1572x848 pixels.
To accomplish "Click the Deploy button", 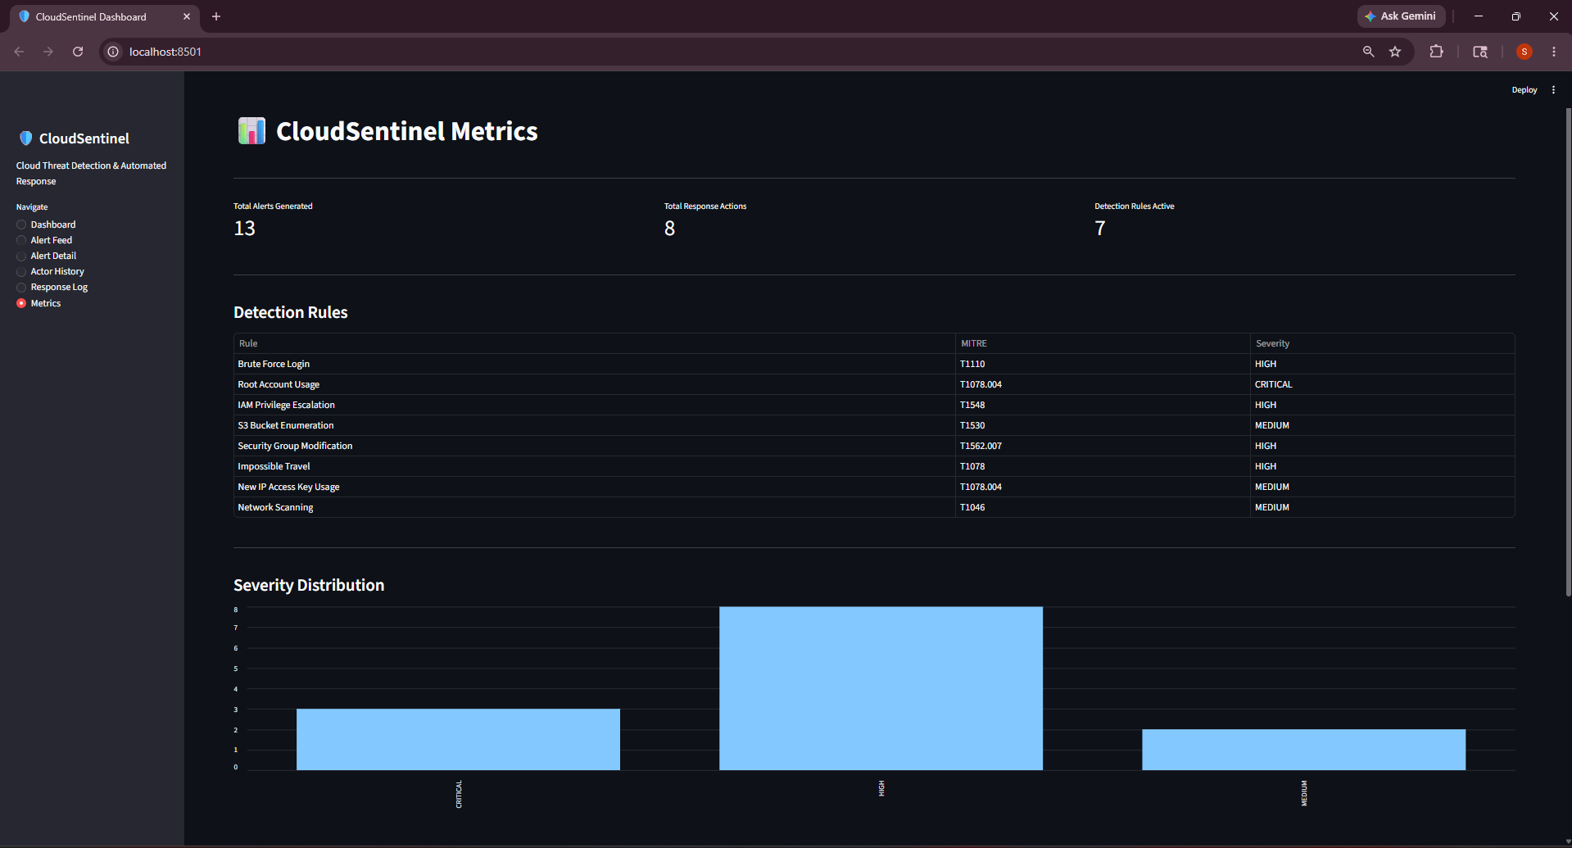I will point(1524,90).
